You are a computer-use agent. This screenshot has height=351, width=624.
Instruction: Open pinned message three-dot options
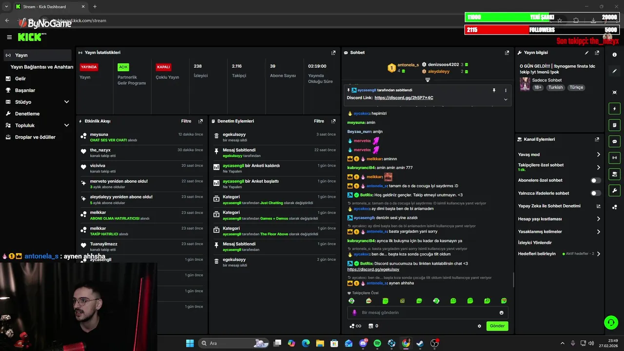[x=506, y=90]
